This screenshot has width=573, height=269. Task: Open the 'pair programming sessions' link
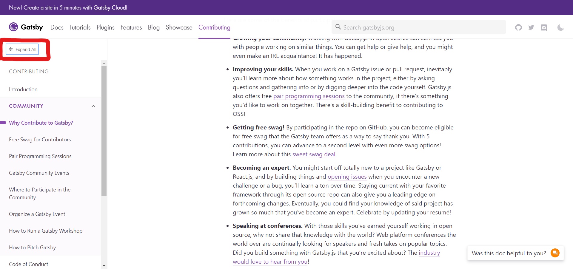point(309,96)
